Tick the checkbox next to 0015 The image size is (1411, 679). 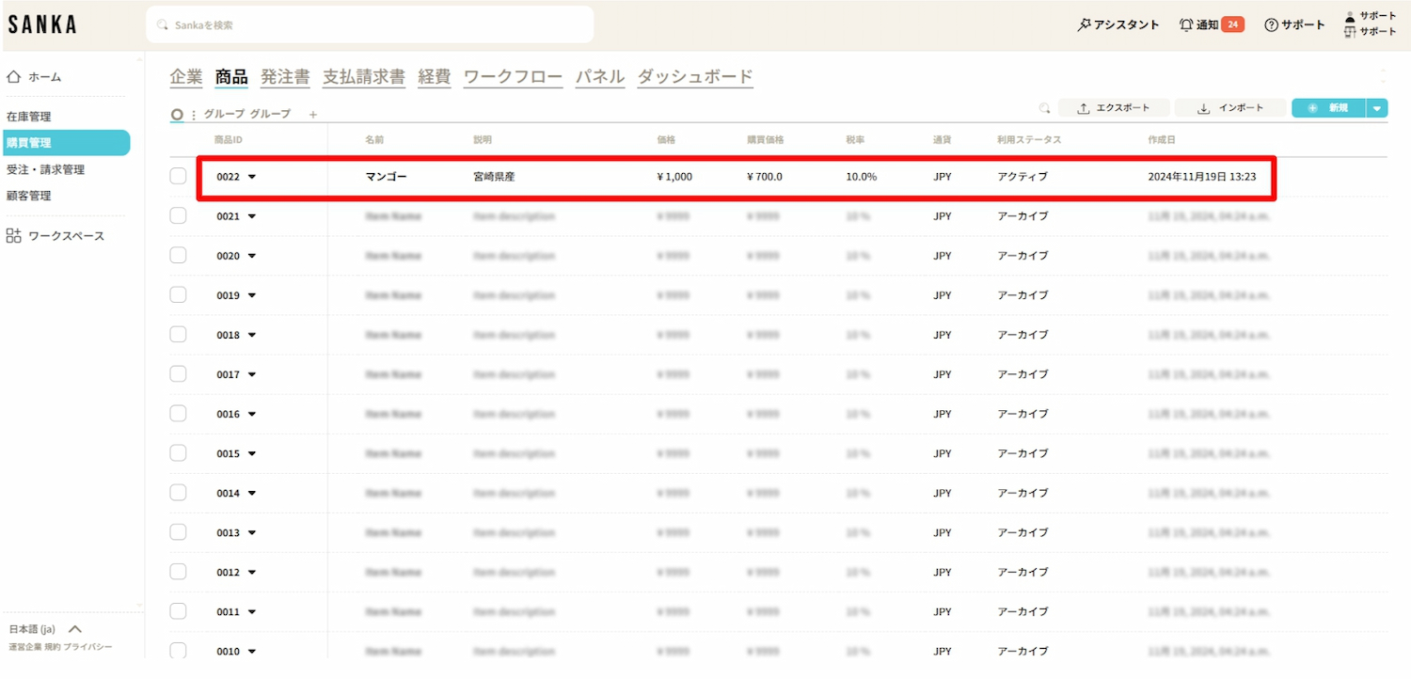click(179, 452)
